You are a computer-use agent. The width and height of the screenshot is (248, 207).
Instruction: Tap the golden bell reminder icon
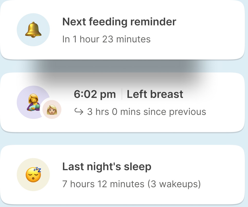(33, 30)
